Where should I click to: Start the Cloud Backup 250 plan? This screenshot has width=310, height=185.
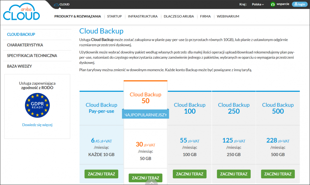234,174
